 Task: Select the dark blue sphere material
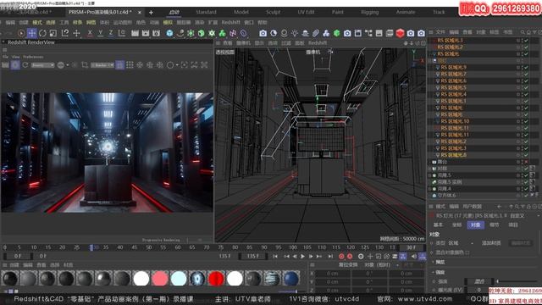(x=290, y=279)
